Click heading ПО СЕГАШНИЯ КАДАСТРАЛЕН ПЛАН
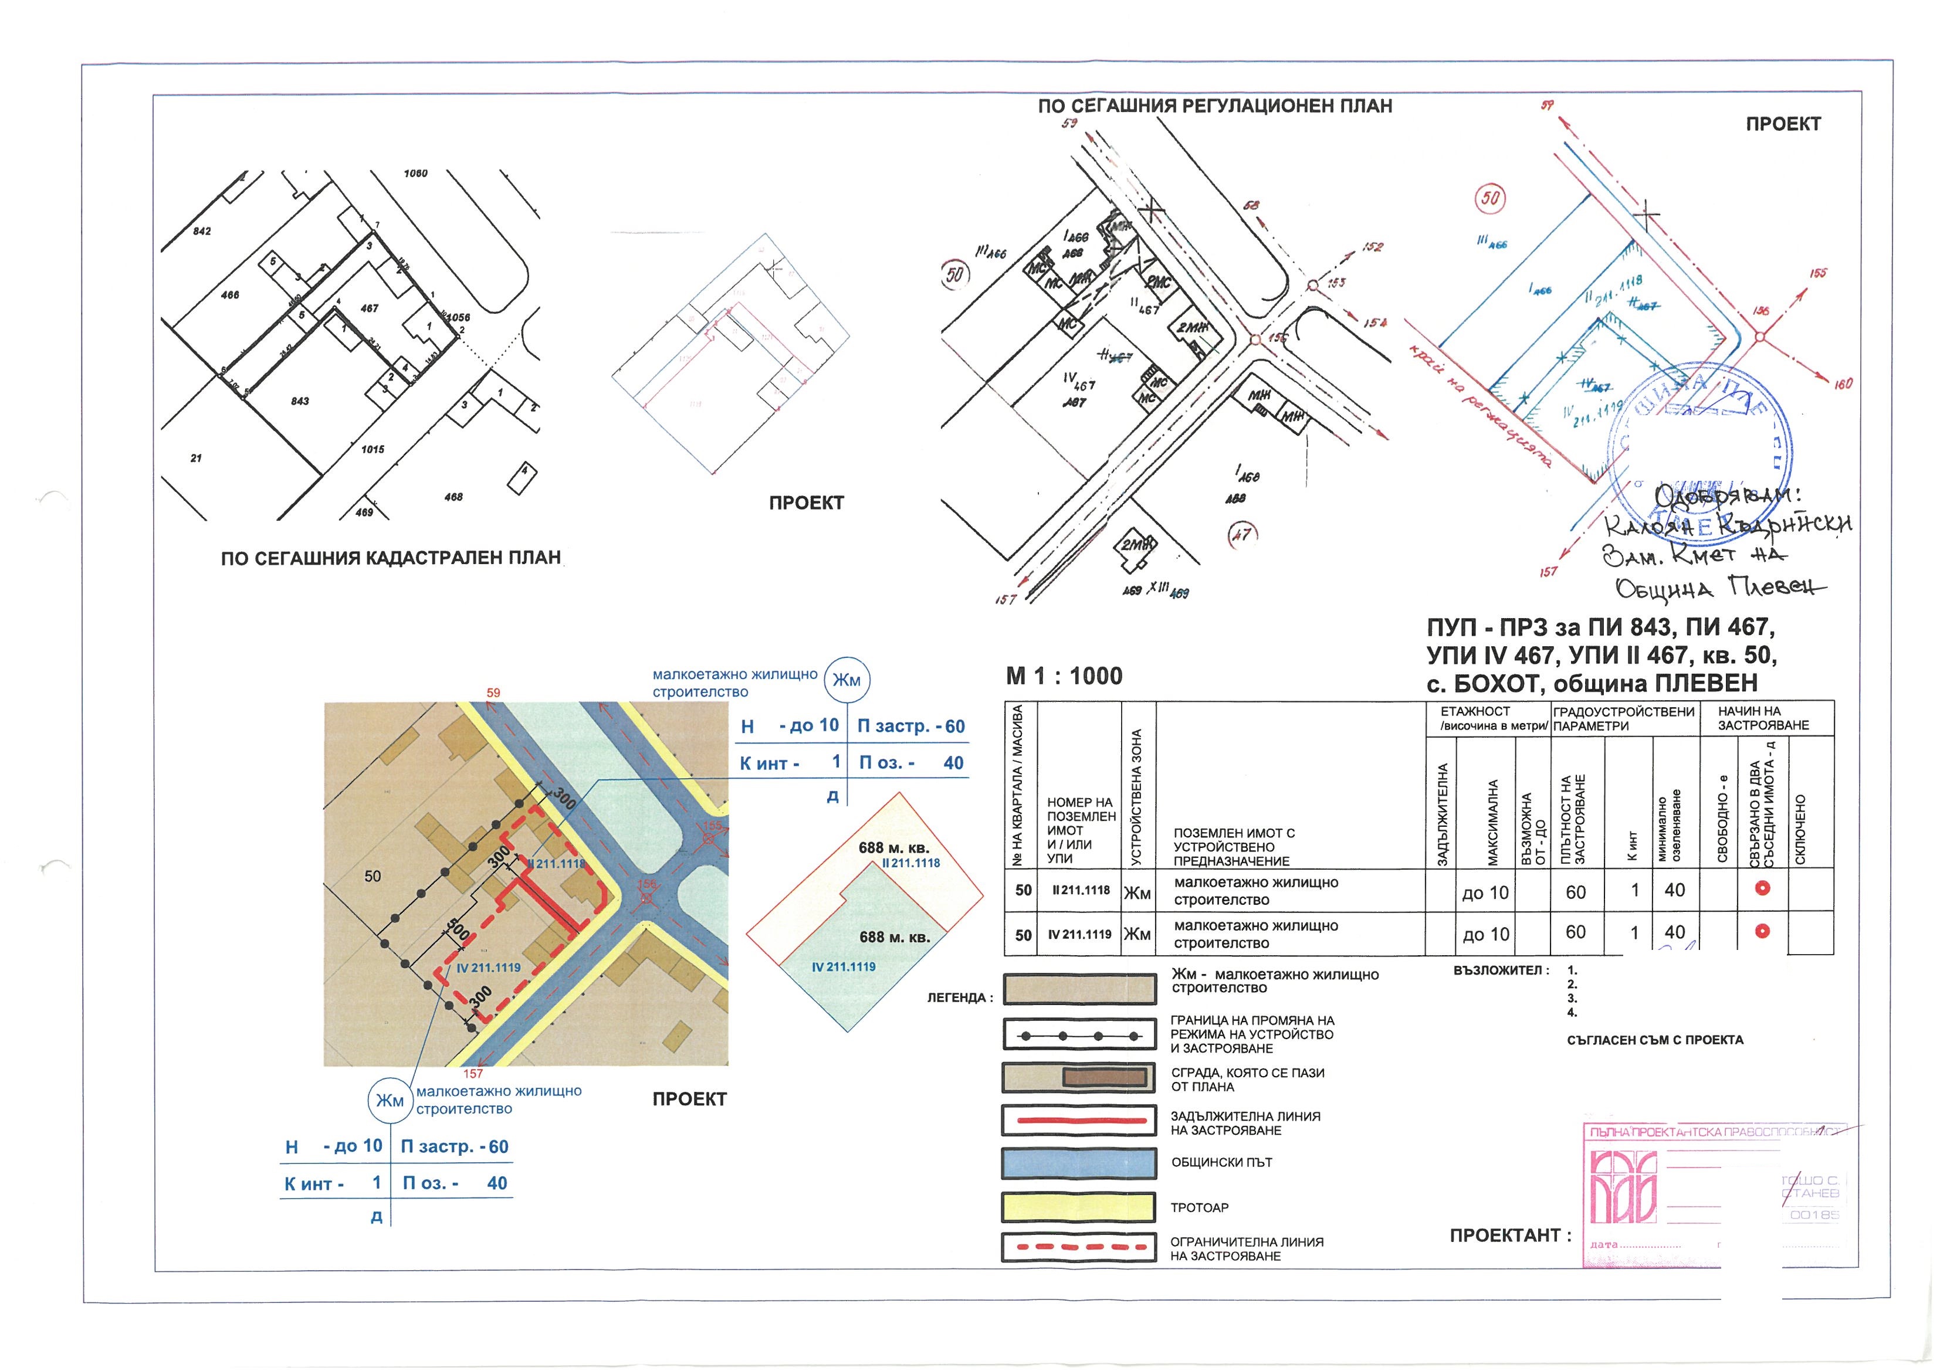 (x=391, y=558)
